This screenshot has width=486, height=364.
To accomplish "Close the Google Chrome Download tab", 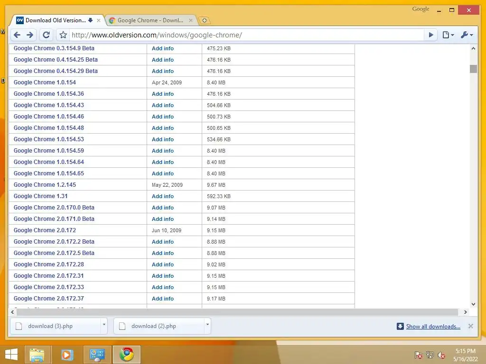I will coord(191,20).
